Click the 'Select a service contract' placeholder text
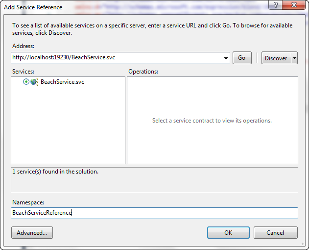Viewport: 309px width, 250px height. pos(212,121)
